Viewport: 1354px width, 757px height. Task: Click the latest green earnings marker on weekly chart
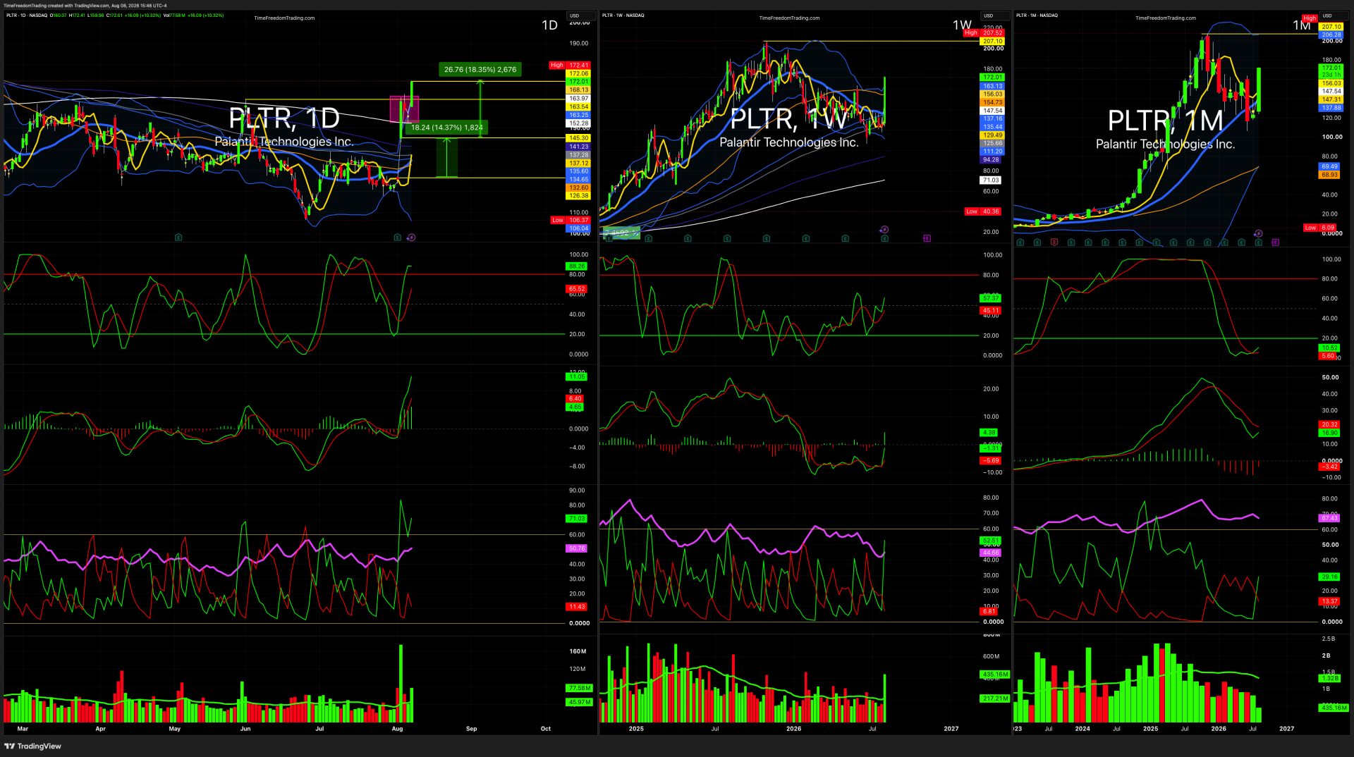tap(885, 238)
